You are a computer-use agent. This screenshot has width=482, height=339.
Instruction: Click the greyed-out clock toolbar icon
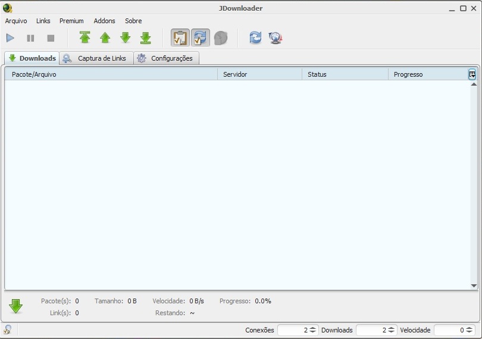point(221,38)
